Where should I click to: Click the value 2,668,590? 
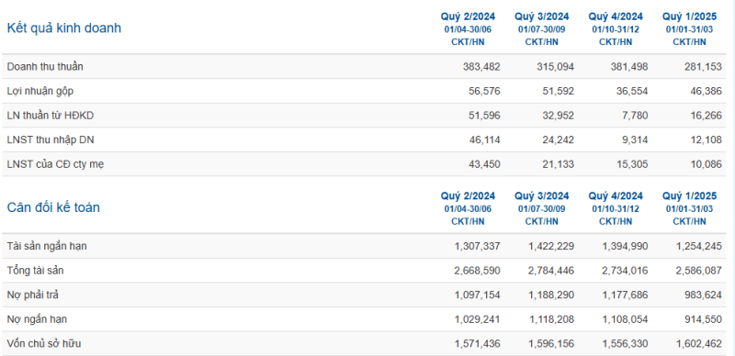point(477,271)
